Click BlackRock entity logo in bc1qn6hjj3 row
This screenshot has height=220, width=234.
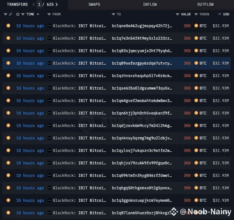[49, 113]
